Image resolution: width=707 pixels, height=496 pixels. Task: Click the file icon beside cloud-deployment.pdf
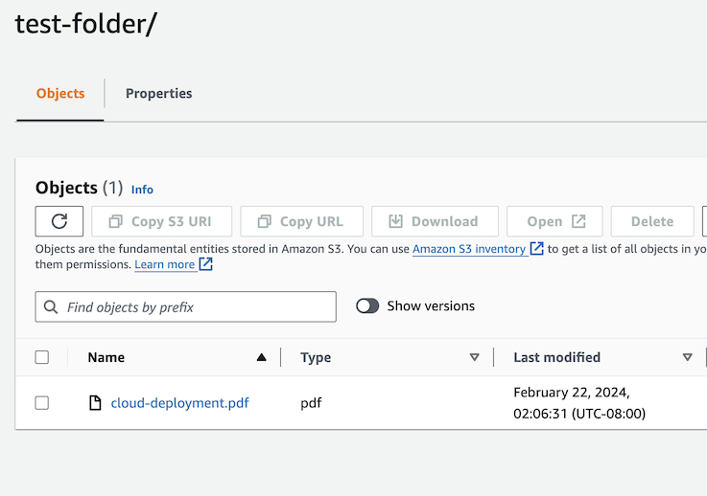point(95,403)
